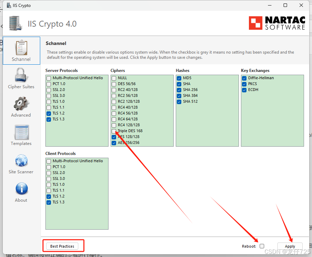The image size is (312, 257).
Task: Check Server Multi-Protocol Unified Hello
Action: point(49,78)
